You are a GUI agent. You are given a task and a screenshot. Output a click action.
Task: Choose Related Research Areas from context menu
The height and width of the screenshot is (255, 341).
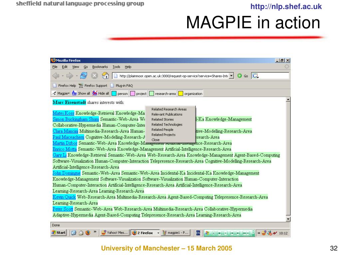coord(169,109)
